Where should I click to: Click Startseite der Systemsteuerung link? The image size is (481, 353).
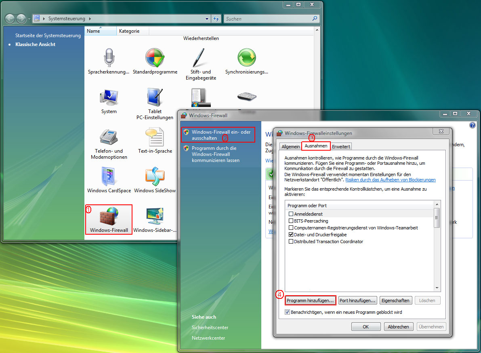48,36
